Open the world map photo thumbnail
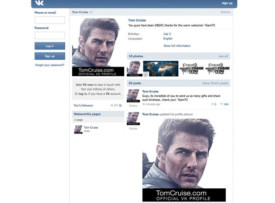 [161, 68]
